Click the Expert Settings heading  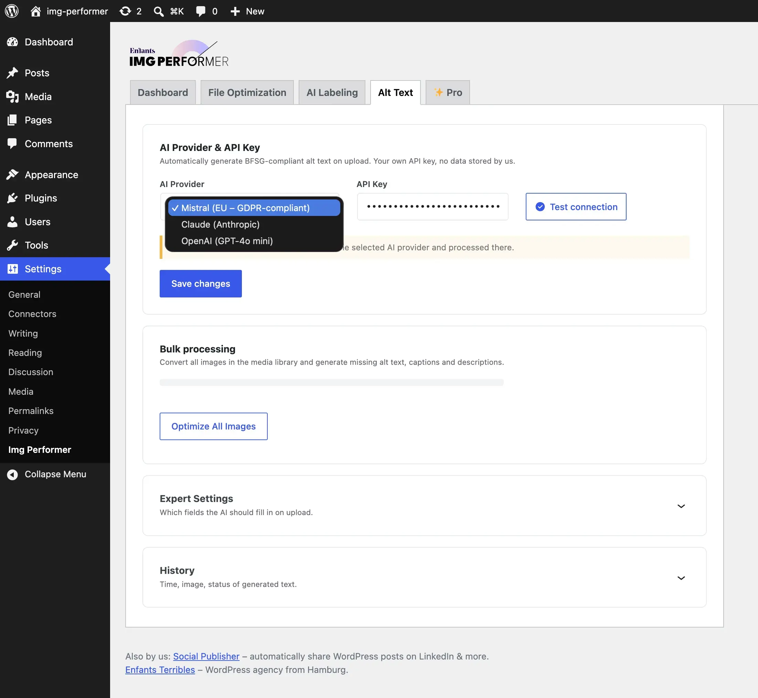pos(196,499)
